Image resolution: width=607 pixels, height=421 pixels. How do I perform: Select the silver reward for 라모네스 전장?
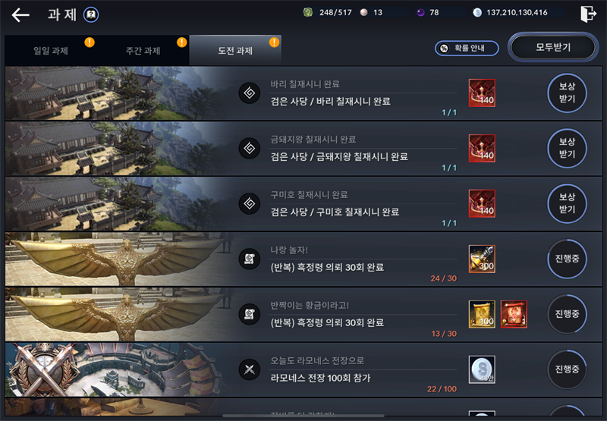482,369
